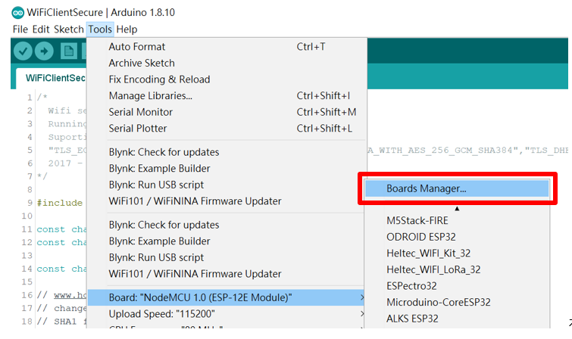This screenshot has width=572, height=339.
Task: Expand the Upload Speed: 115200 submenu
Action: pos(227,314)
